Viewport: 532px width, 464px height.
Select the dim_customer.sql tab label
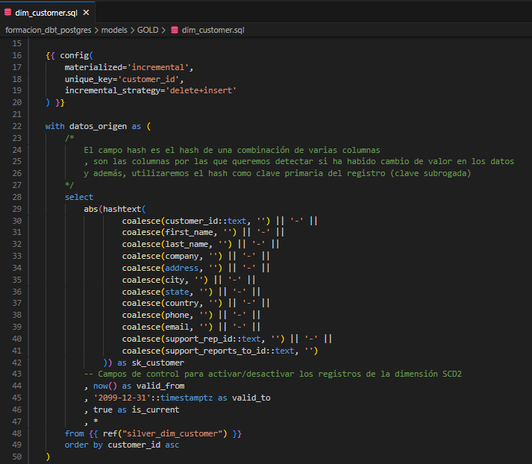coord(46,13)
